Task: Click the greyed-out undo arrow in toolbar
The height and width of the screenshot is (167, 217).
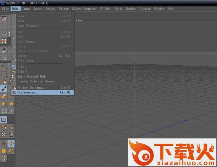Action: (x=4, y=26)
